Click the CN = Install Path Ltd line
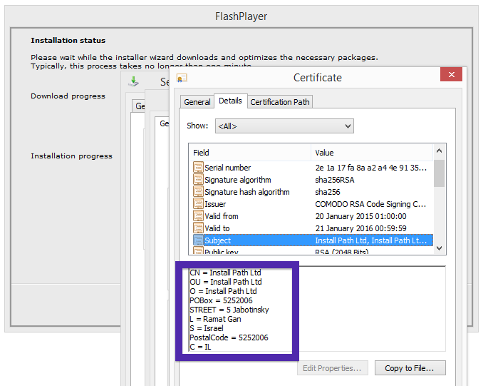The width and height of the screenshot is (488, 386). click(x=225, y=273)
